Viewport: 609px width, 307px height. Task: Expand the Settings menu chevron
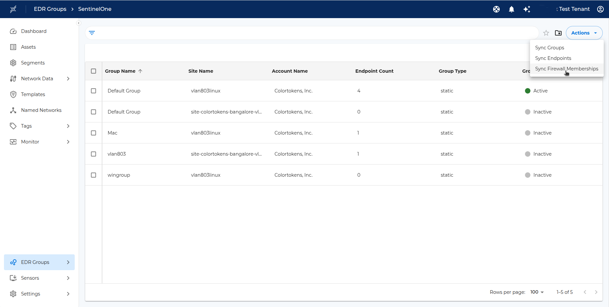pos(68,294)
